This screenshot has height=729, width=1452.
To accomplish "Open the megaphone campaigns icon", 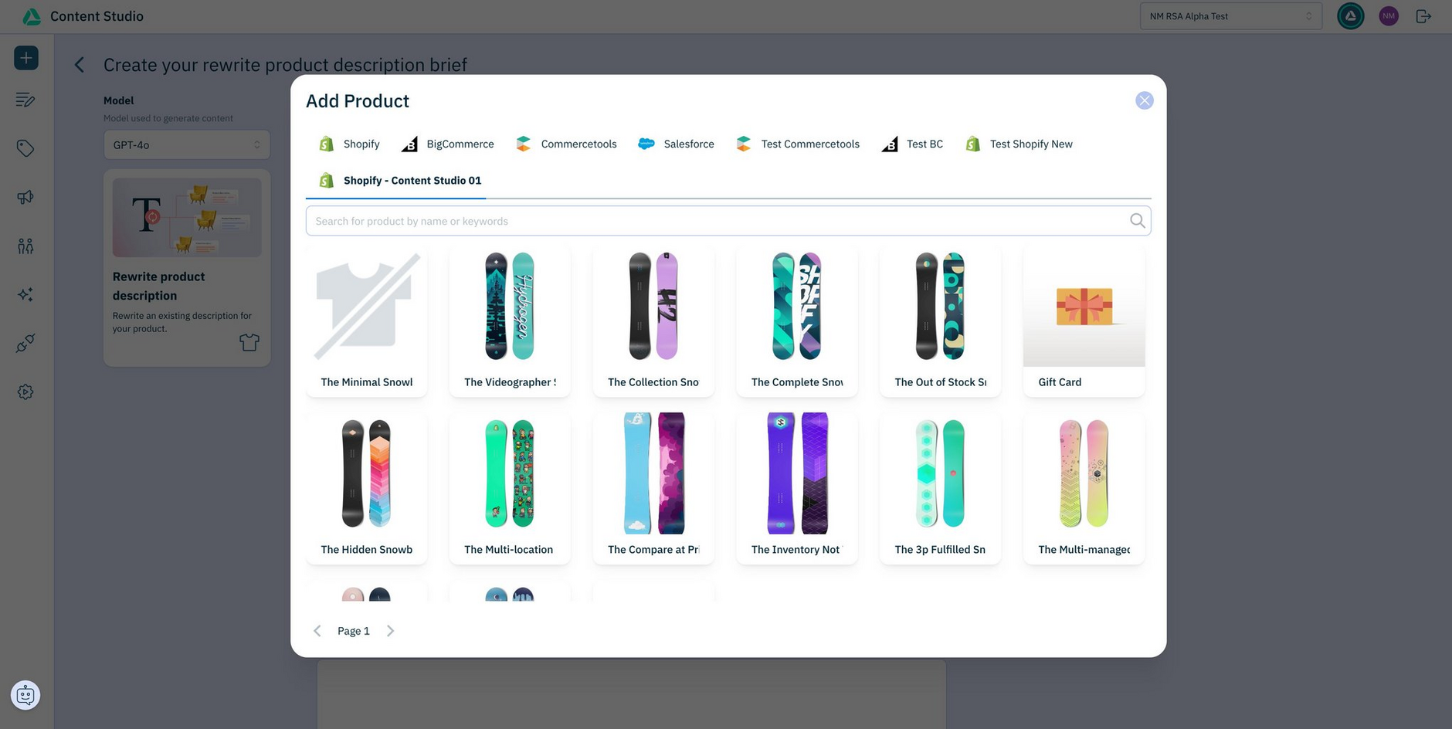I will [x=25, y=197].
